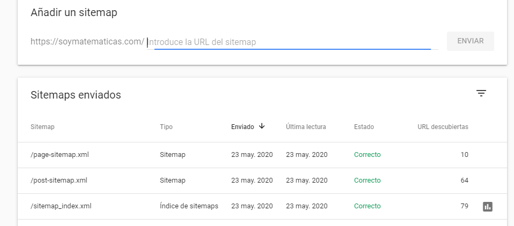Click the sort arrow next to Enviado
Viewport: 514px width, 226px height.
click(262, 126)
